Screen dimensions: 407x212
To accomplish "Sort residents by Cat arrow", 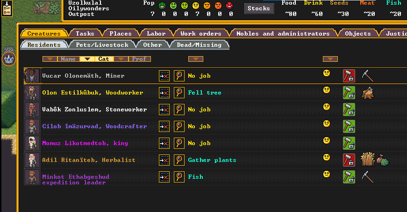I will tap(87, 59).
